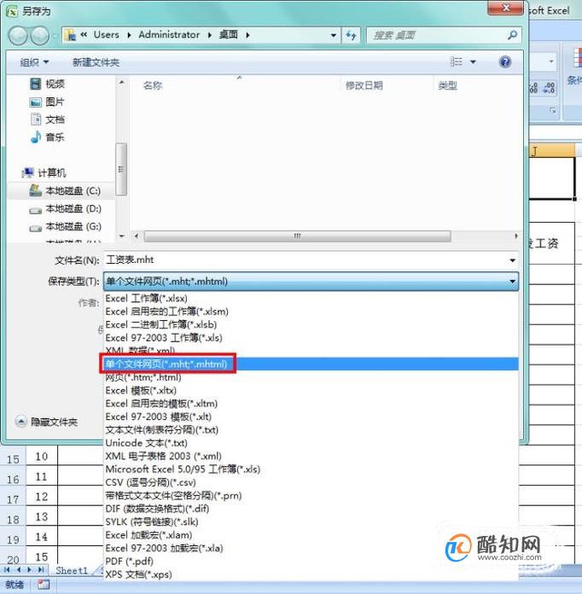The height and width of the screenshot is (594, 582).
Task: Click the Back navigation arrow button
Action: tap(17, 36)
